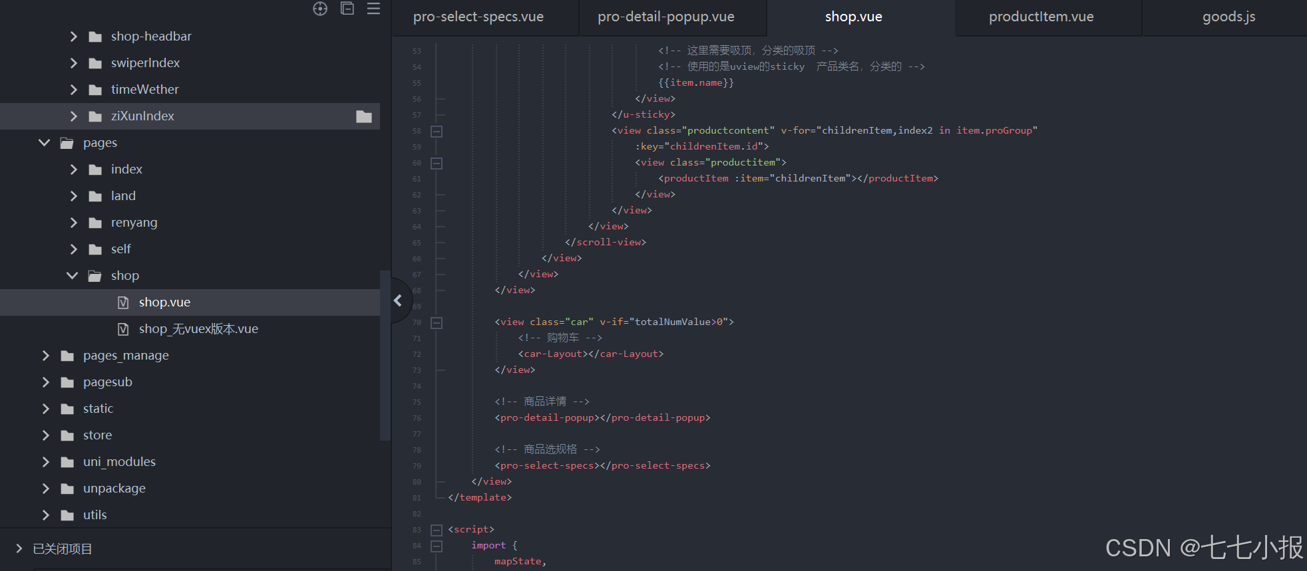The height and width of the screenshot is (571, 1307).
Task: Select the land folder label
Action: pyautogui.click(x=123, y=196)
